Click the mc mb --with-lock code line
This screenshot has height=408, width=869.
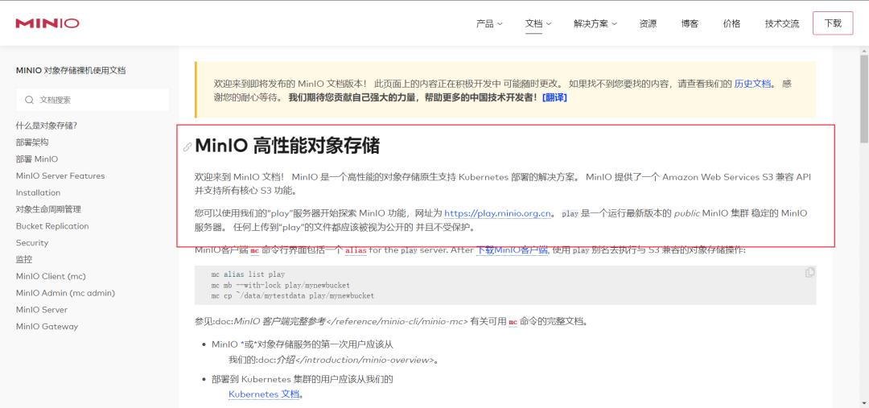[281, 285]
